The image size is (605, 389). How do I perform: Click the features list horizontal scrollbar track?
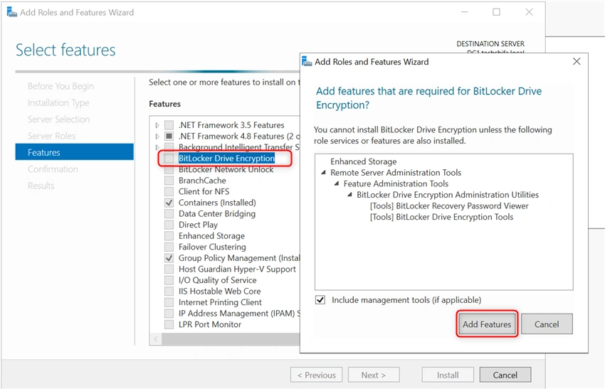[x=231, y=339]
